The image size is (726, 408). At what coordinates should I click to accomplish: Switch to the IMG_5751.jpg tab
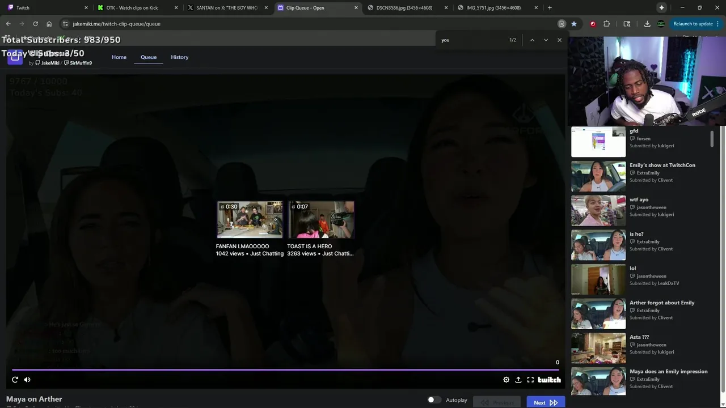pos(497,7)
